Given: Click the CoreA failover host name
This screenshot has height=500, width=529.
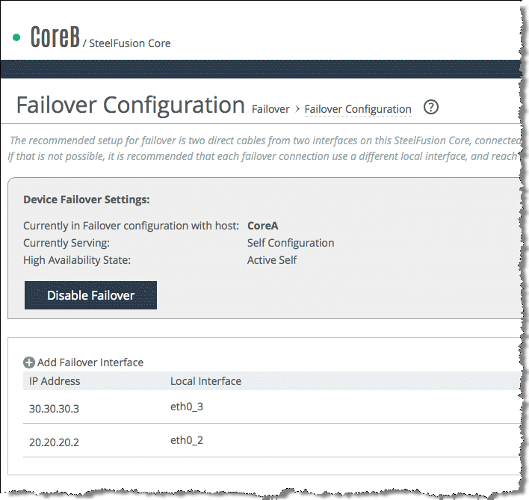Looking at the screenshot, I should tap(263, 226).
